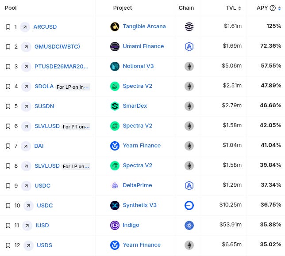Open the ARCUSD pool link

(x=45, y=27)
